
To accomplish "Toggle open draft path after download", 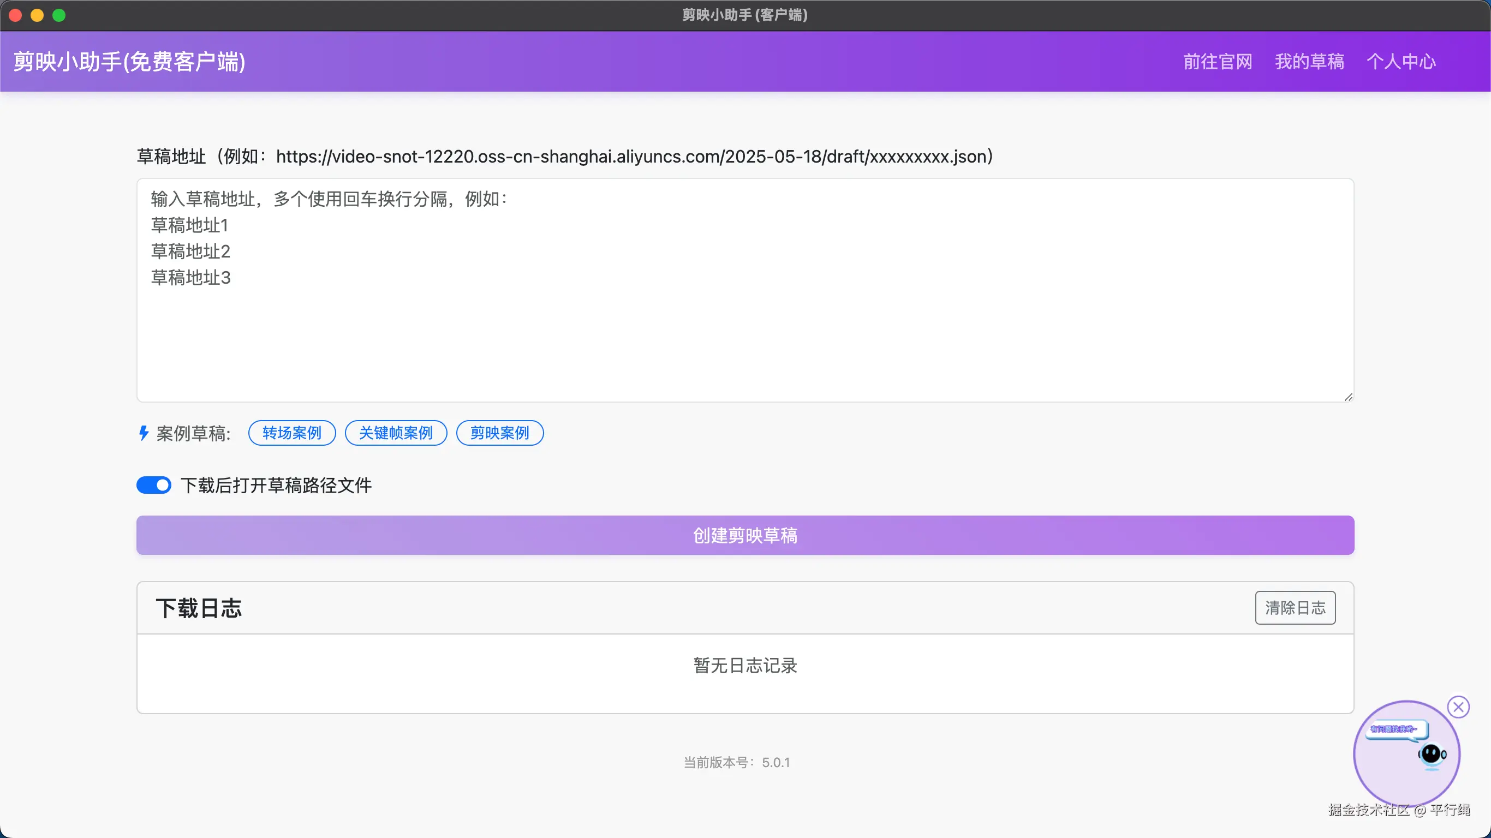I will (154, 485).
